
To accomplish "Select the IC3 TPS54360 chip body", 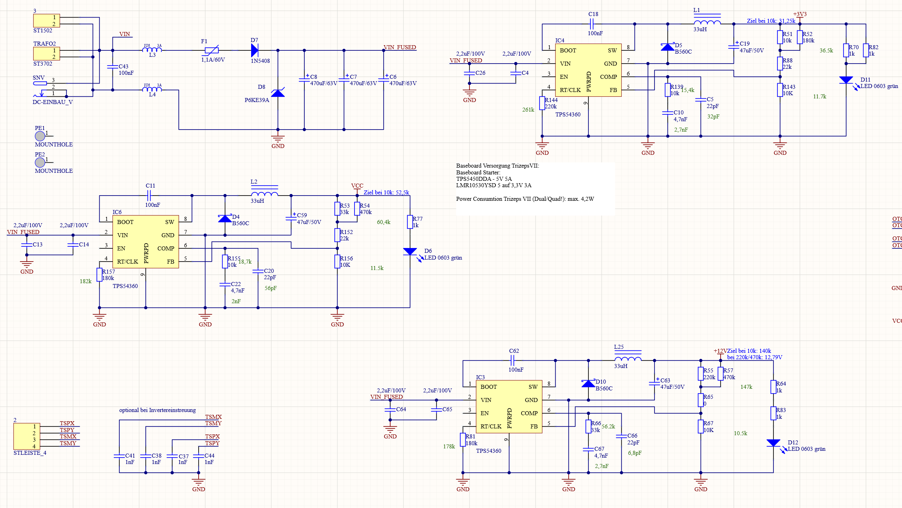I will (509, 406).
